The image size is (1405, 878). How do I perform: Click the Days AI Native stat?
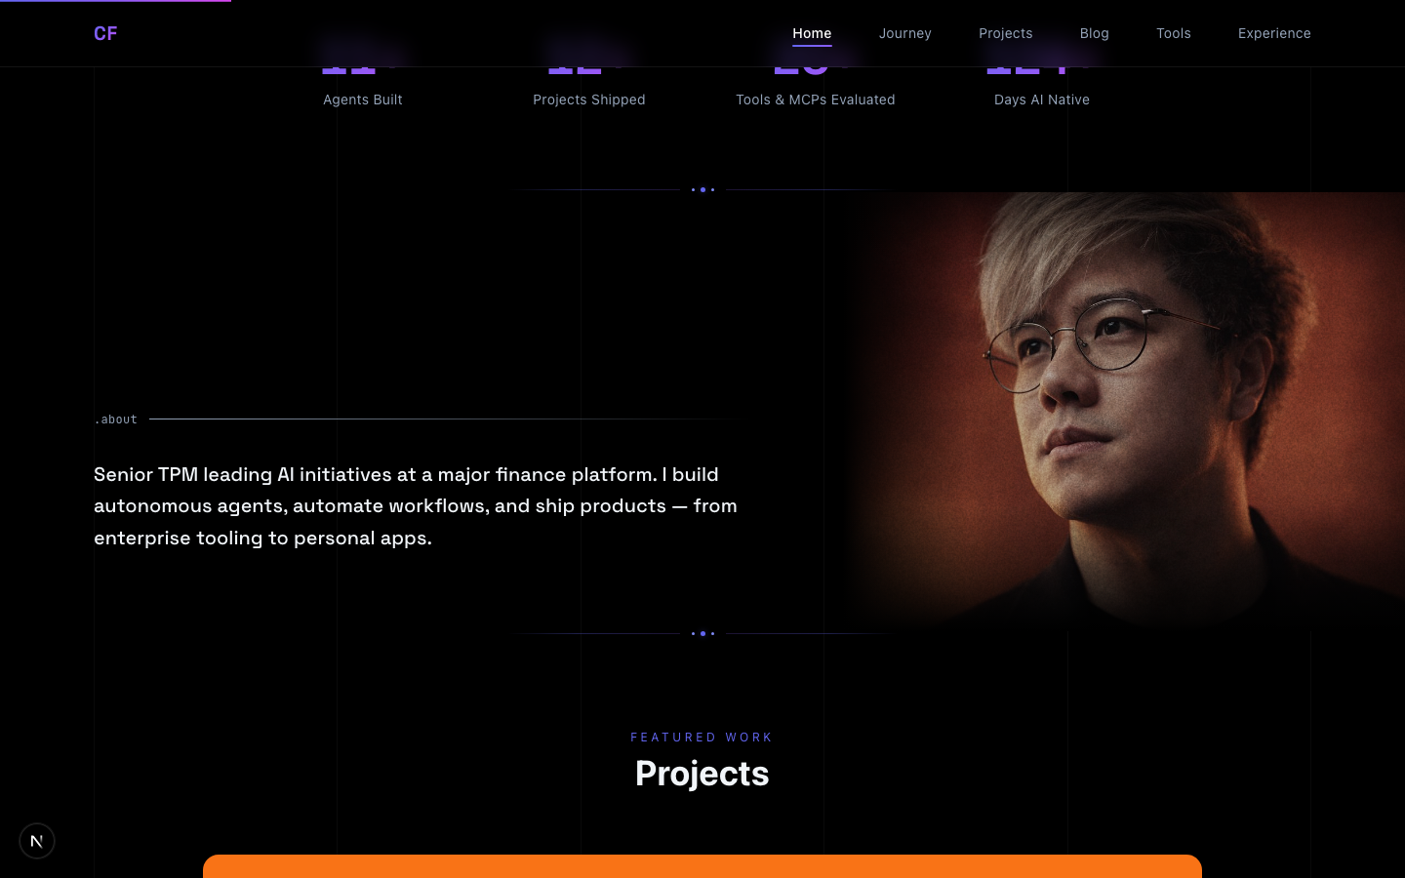pos(1042,100)
